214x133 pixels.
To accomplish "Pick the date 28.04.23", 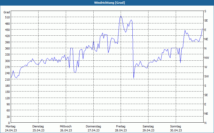I will [121, 131].
